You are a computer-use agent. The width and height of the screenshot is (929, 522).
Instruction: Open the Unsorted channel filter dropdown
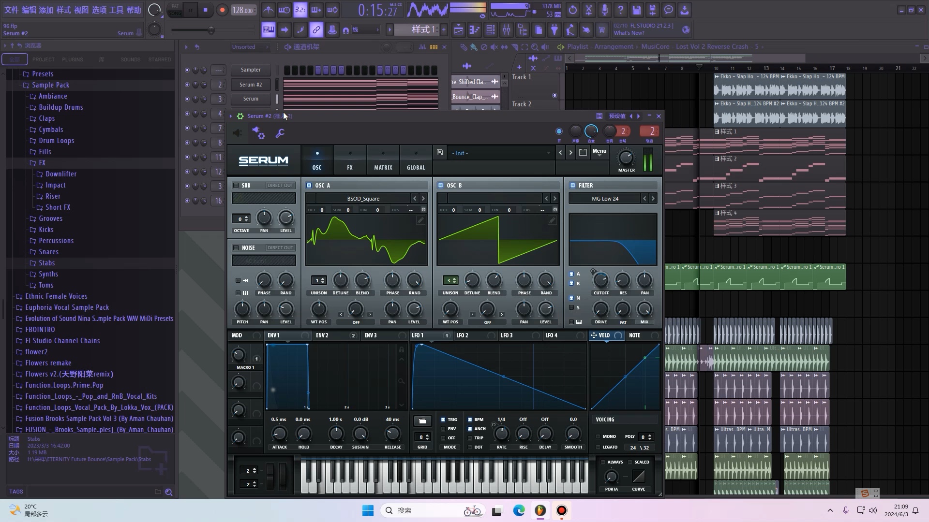(250, 47)
